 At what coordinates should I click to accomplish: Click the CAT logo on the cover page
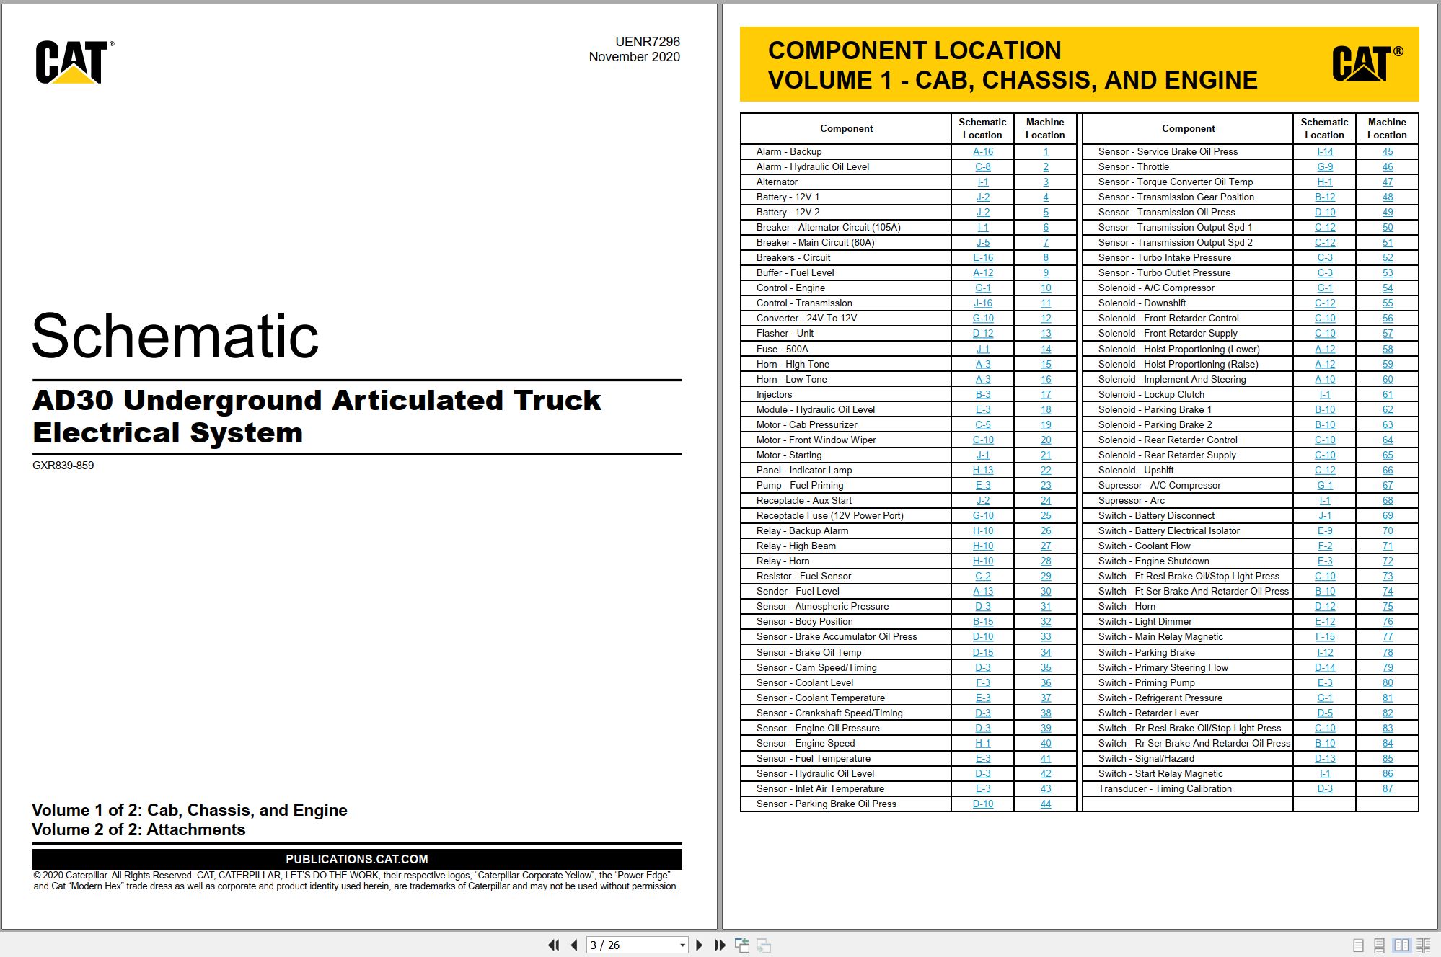point(74,62)
